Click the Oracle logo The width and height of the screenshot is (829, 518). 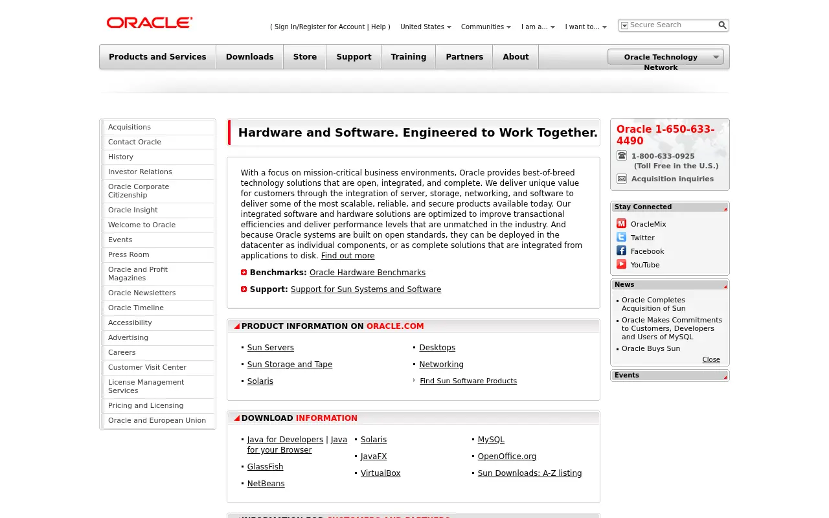[x=150, y=23]
